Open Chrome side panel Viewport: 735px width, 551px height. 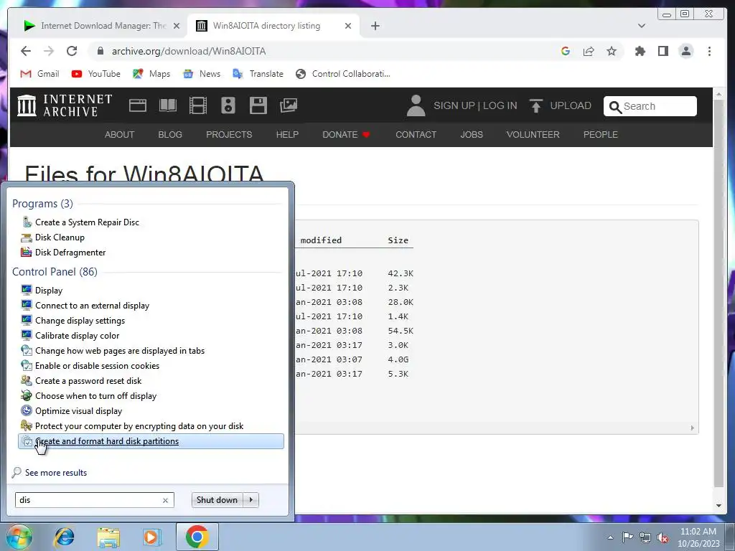pyautogui.click(x=663, y=51)
